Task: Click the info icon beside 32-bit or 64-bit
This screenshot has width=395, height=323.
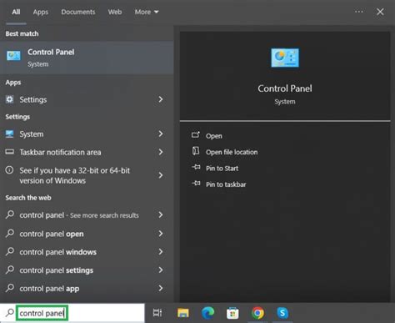Action: [x=9, y=170]
